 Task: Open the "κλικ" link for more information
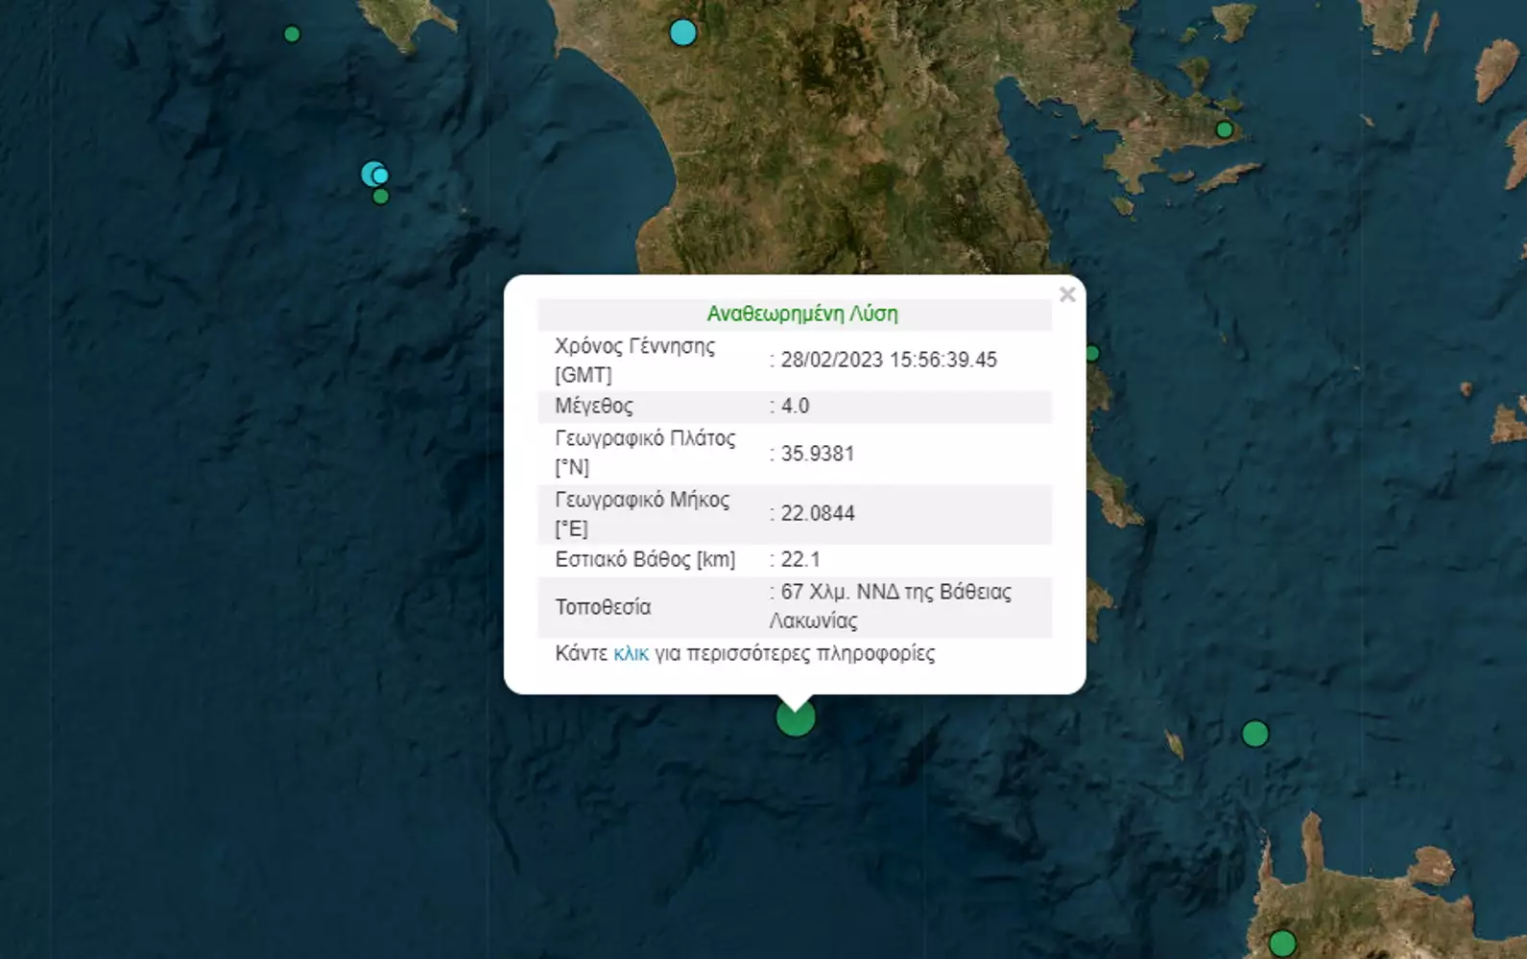(x=631, y=654)
